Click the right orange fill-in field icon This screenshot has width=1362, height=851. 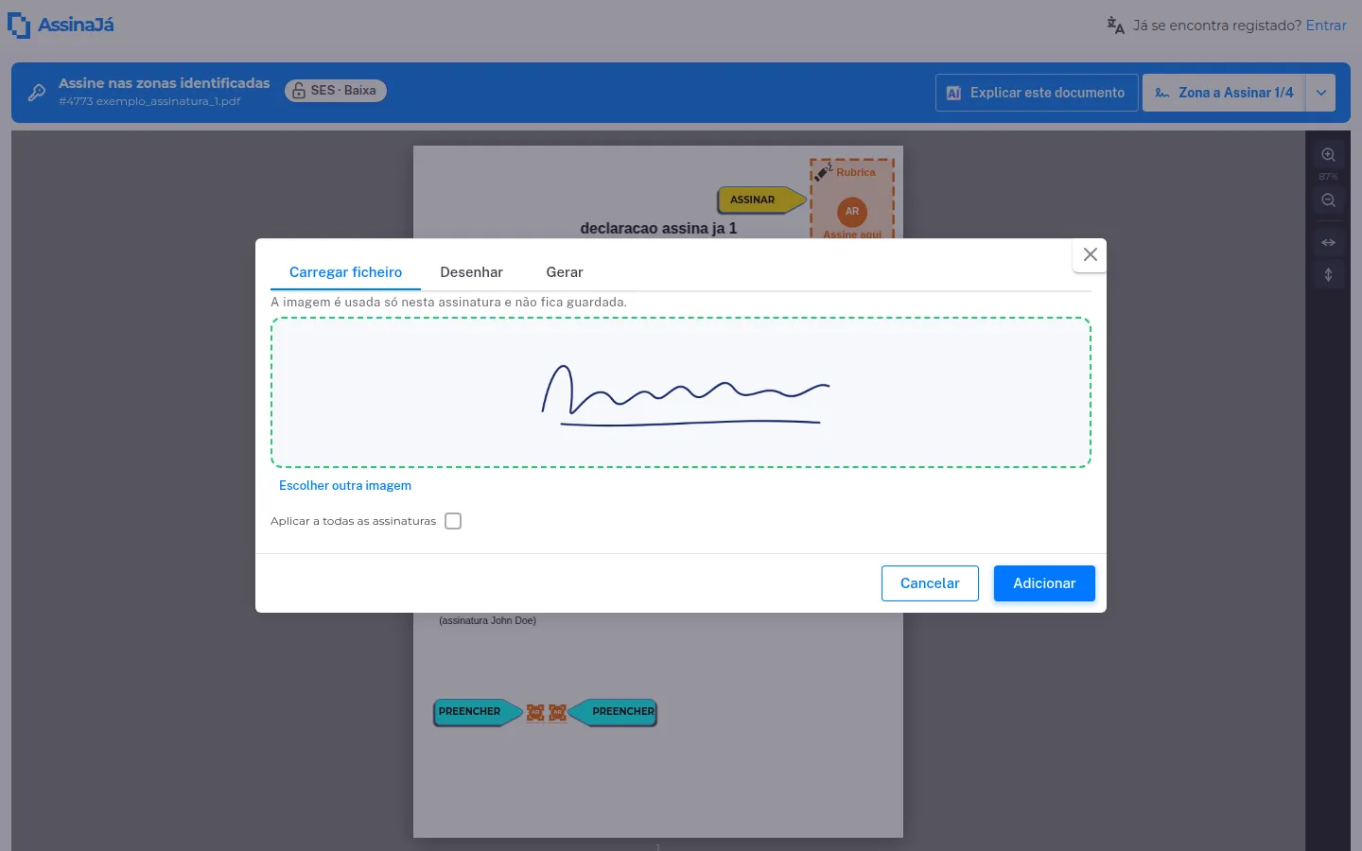(558, 712)
